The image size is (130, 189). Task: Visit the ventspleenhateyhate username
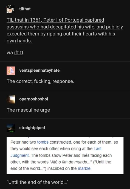39,70
